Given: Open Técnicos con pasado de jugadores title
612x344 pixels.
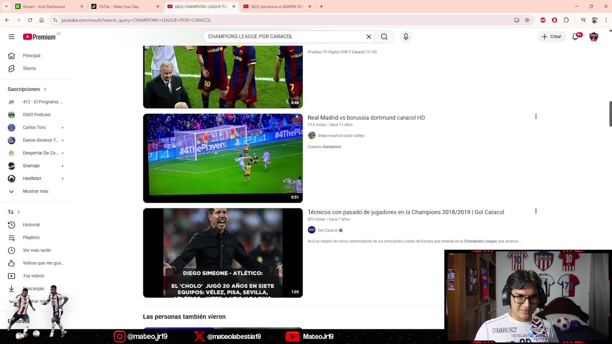Looking at the screenshot, I should pos(405,212).
